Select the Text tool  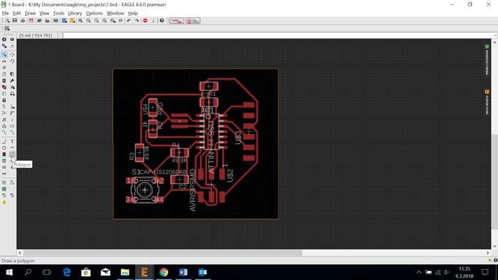pos(12,142)
